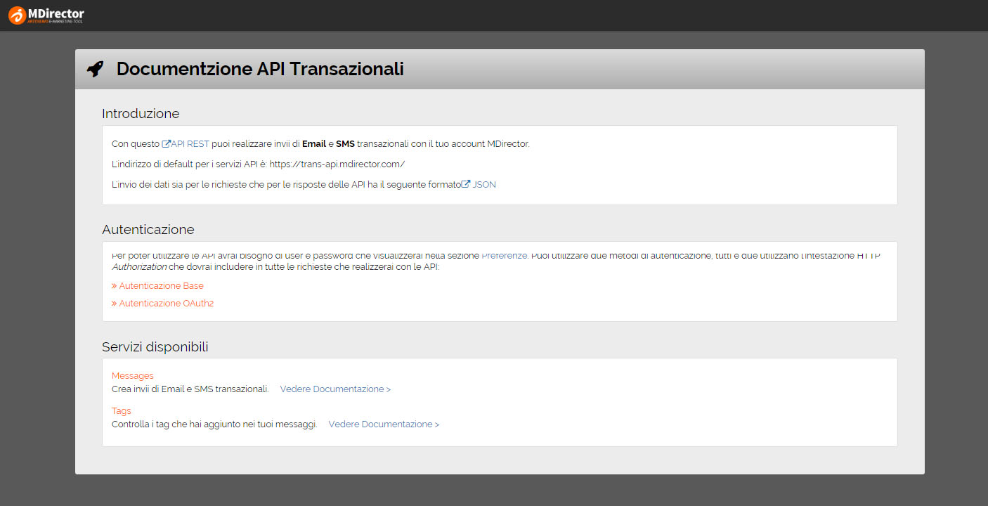Click the Autenticazione heading

pos(148,230)
